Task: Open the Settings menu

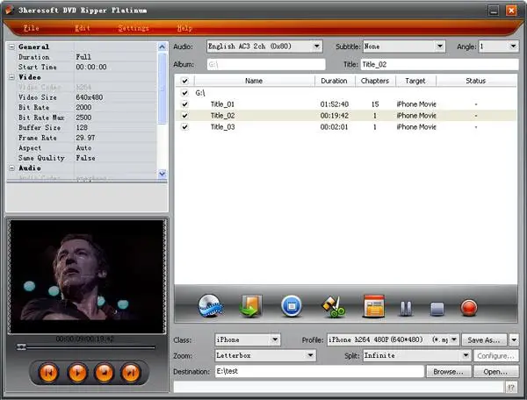Action: click(x=134, y=28)
